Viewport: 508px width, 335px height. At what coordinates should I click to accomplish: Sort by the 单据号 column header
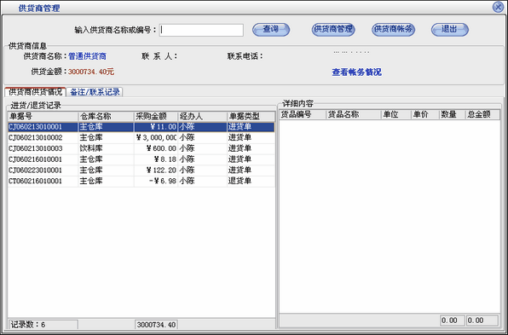pos(43,116)
